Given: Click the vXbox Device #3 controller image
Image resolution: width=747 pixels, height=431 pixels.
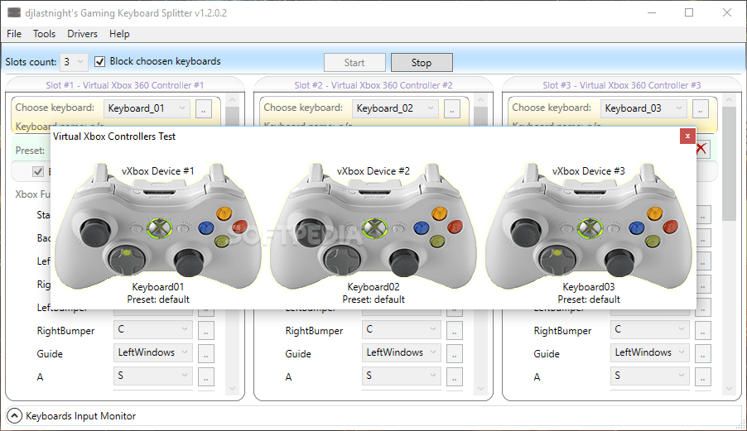Looking at the screenshot, I should pyautogui.click(x=588, y=226).
